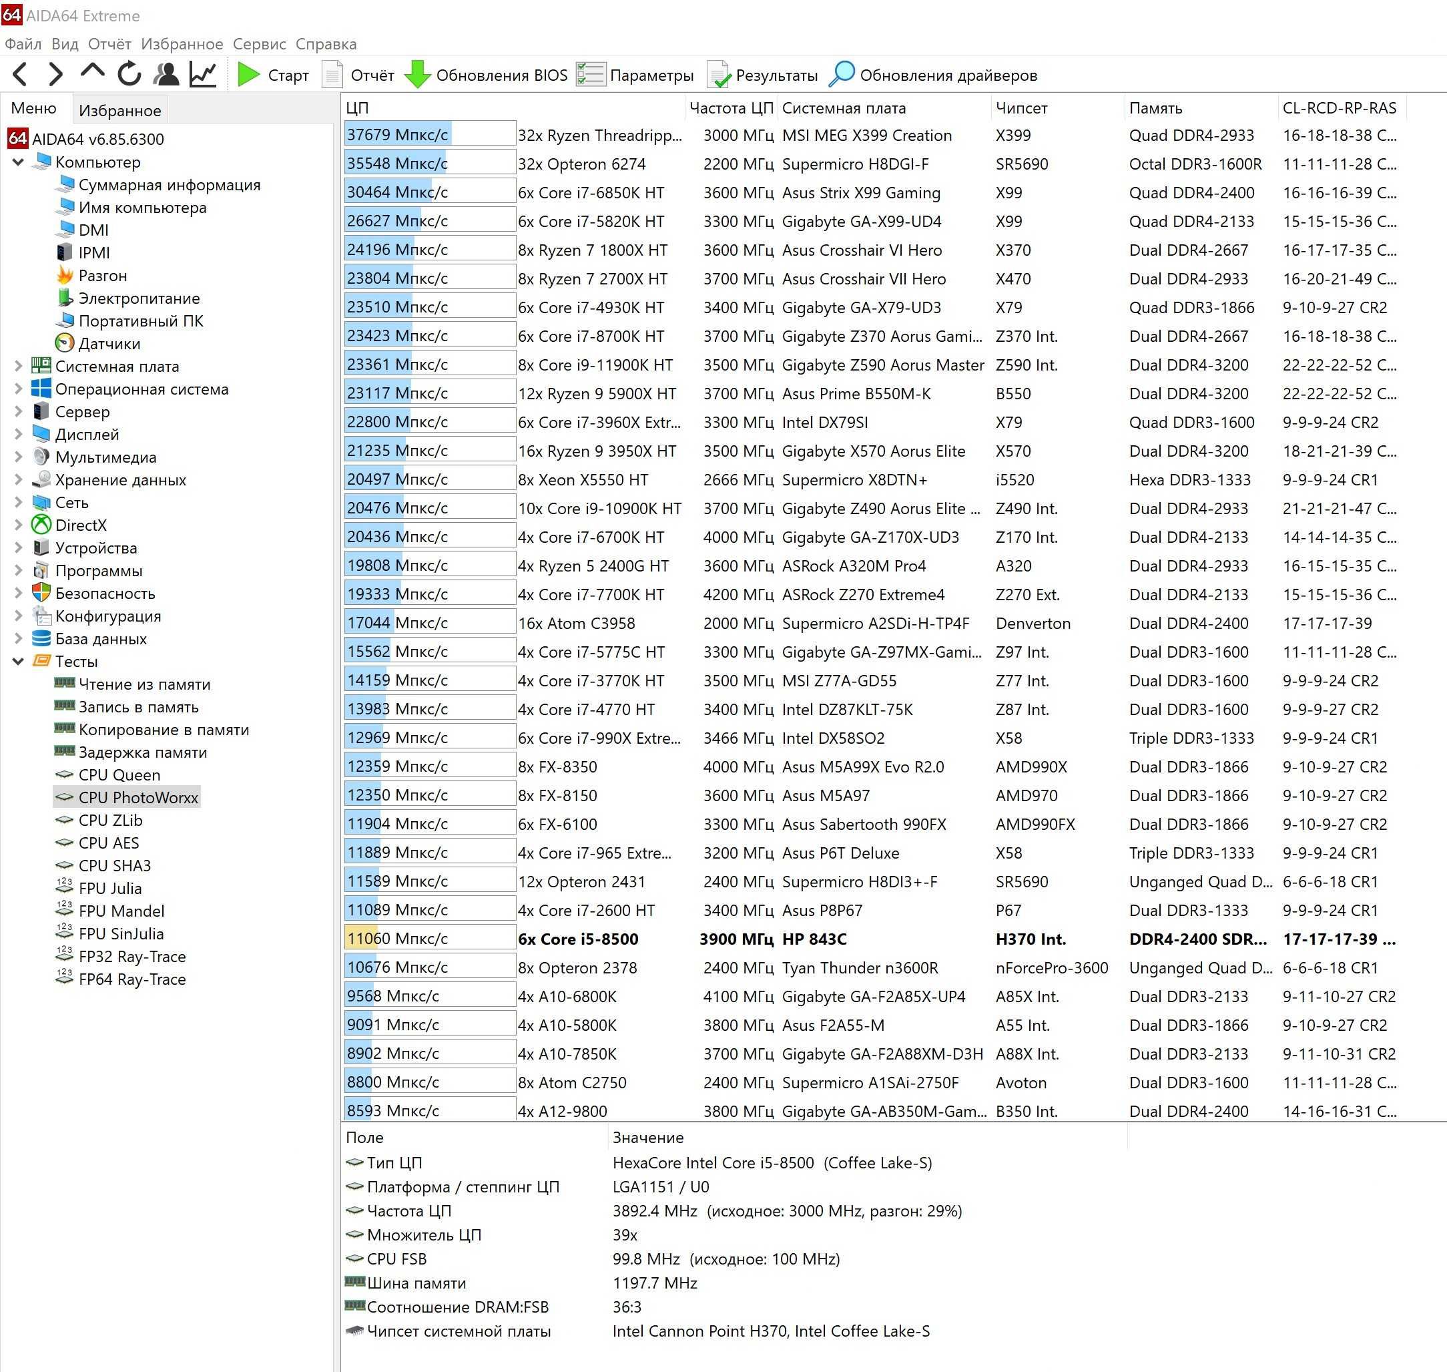Expand the Дисплей tree node
This screenshot has height=1372, width=1447.
click(x=18, y=434)
